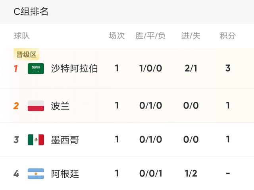Viewport: 254px width, 190px height.
Task: Tap the Mexico flag icon
Action: [36, 140]
